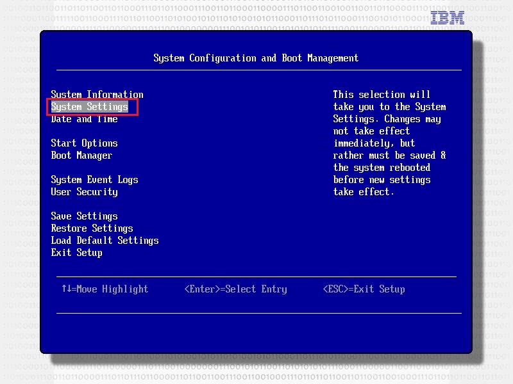Launch Boot Manager
Screen dimensions: 513x384
(x=81, y=156)
